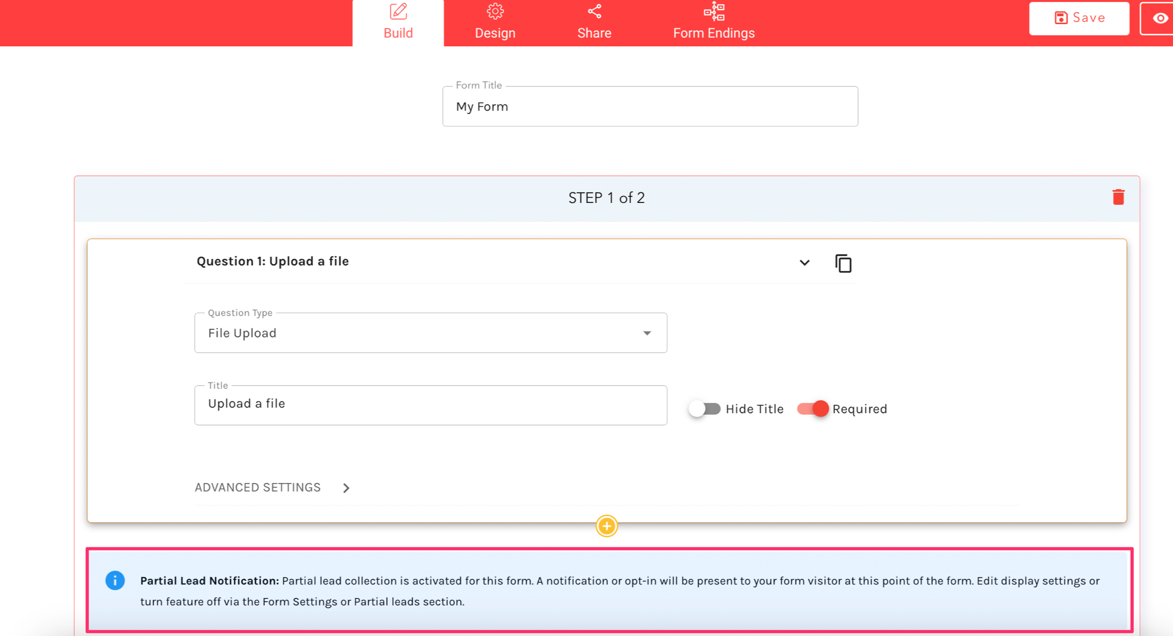Image resolution: width=1173 pixels, height=636 pixels.
Task: Open the Form Endings tab label
Action: click(x=713, y=33)
